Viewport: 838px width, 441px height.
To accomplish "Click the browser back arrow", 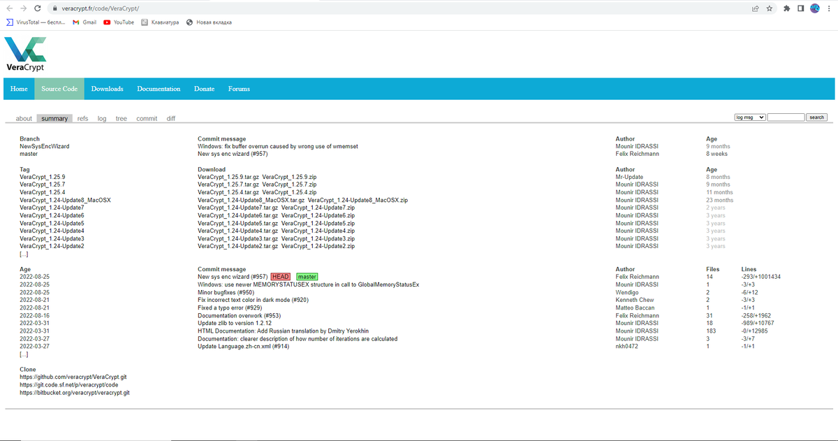I will (x=8, y=8).
